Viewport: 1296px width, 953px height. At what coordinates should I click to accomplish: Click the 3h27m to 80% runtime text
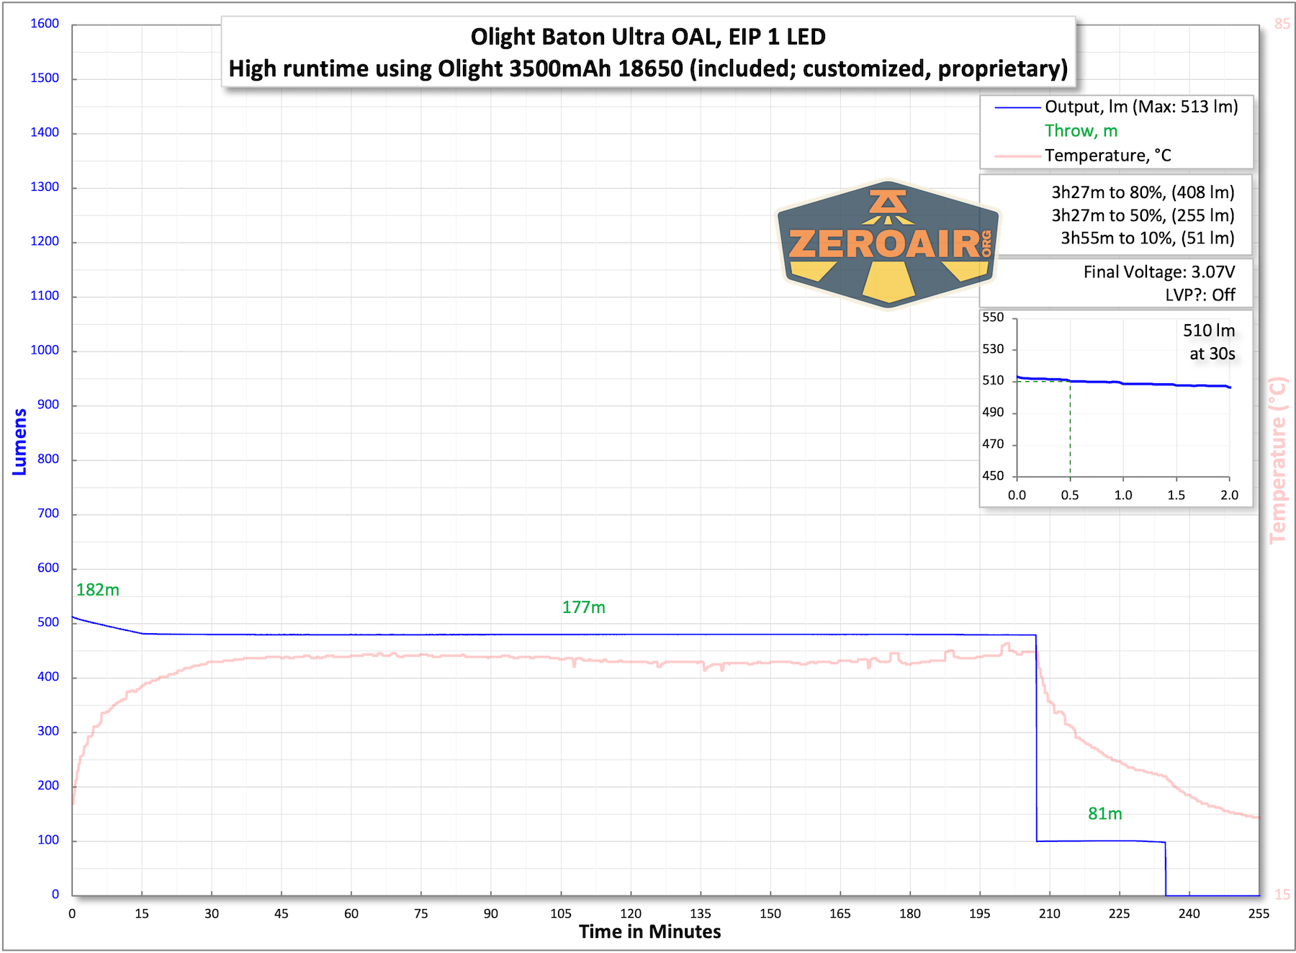(x=1143, y=192)
